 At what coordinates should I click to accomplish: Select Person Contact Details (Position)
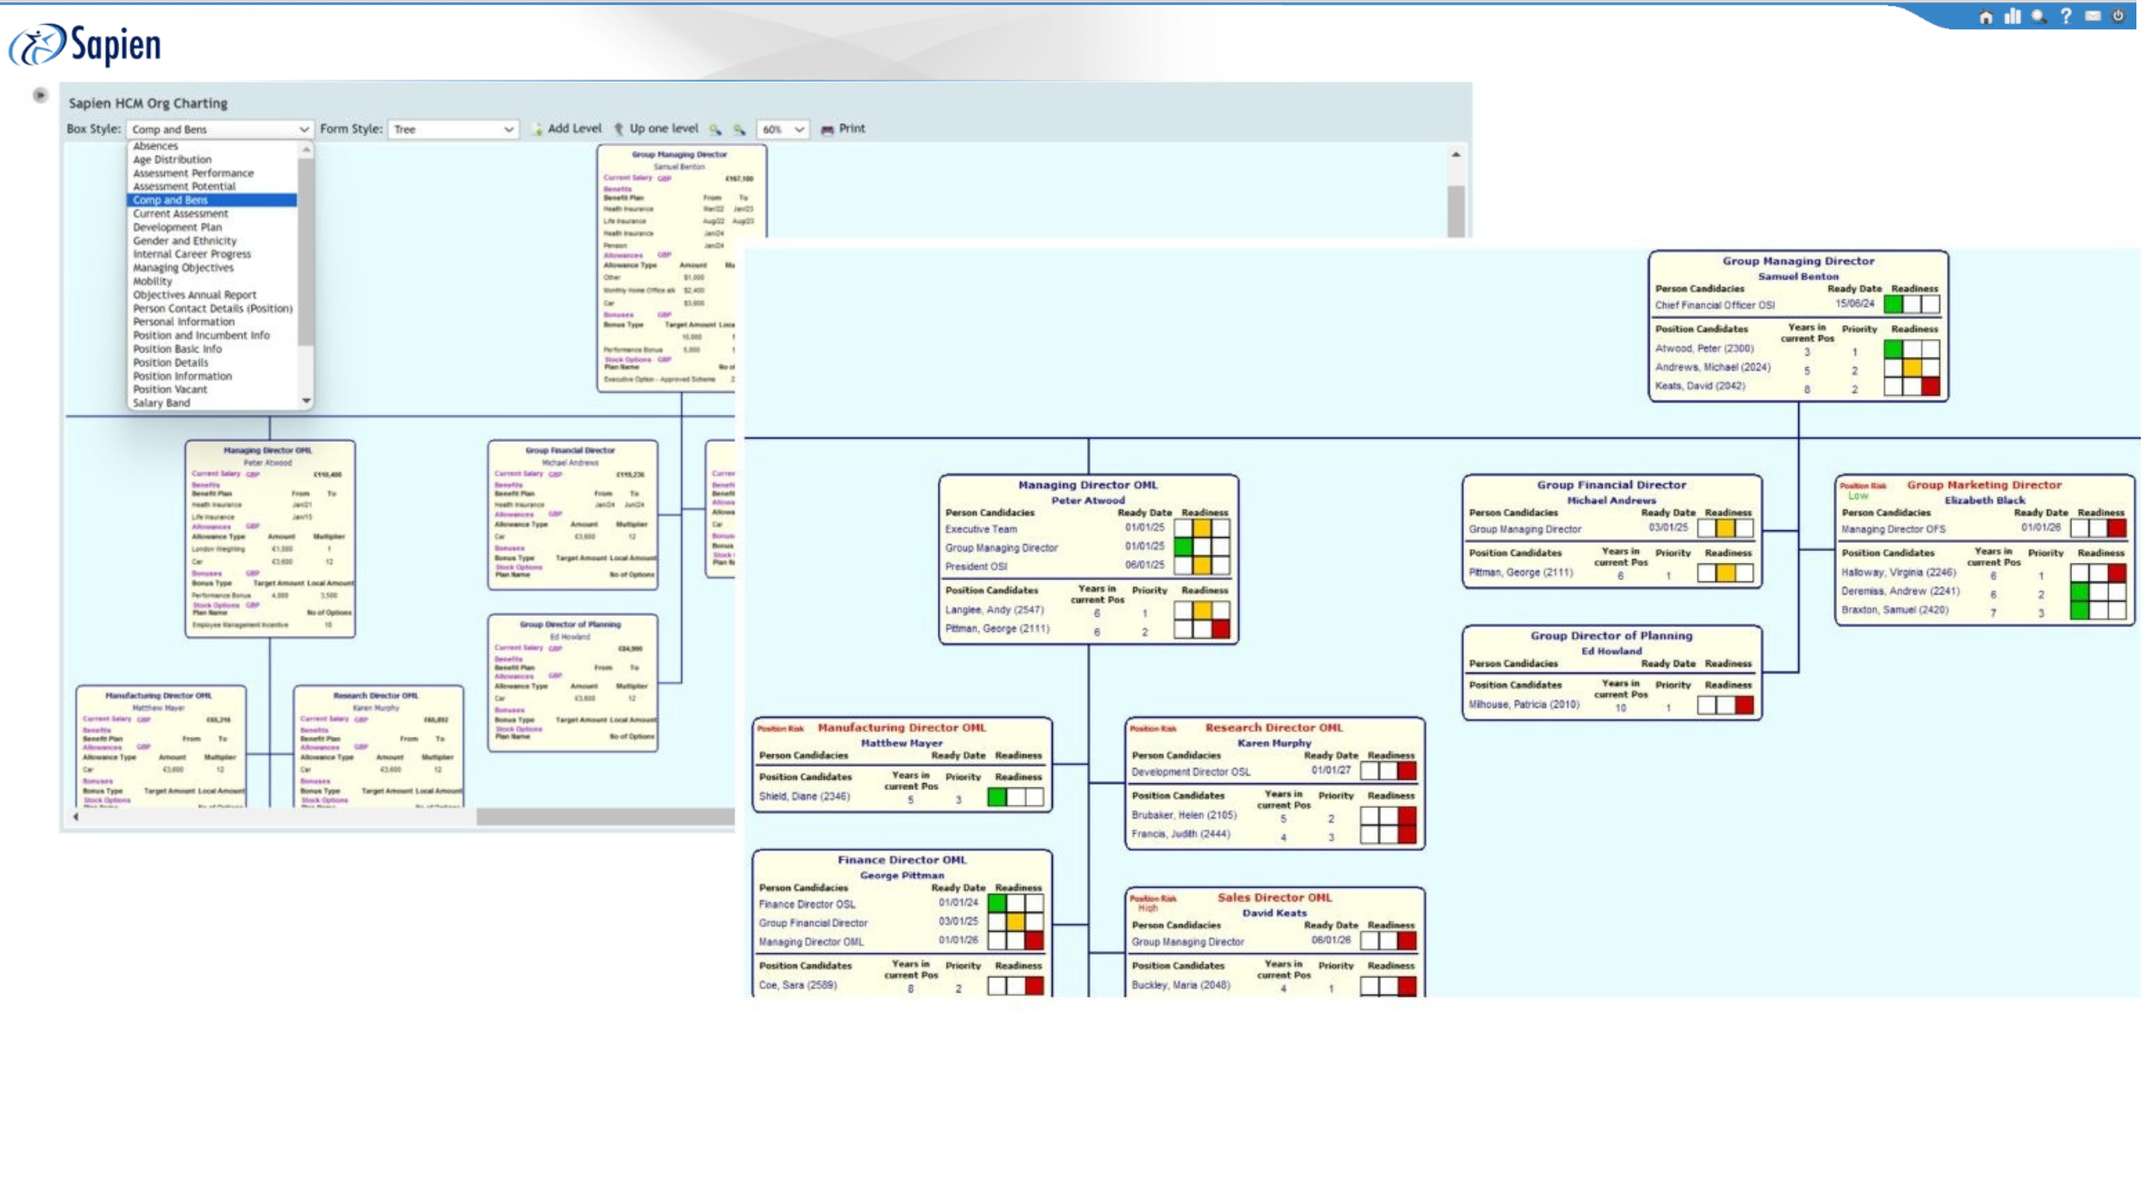point(212,309)
